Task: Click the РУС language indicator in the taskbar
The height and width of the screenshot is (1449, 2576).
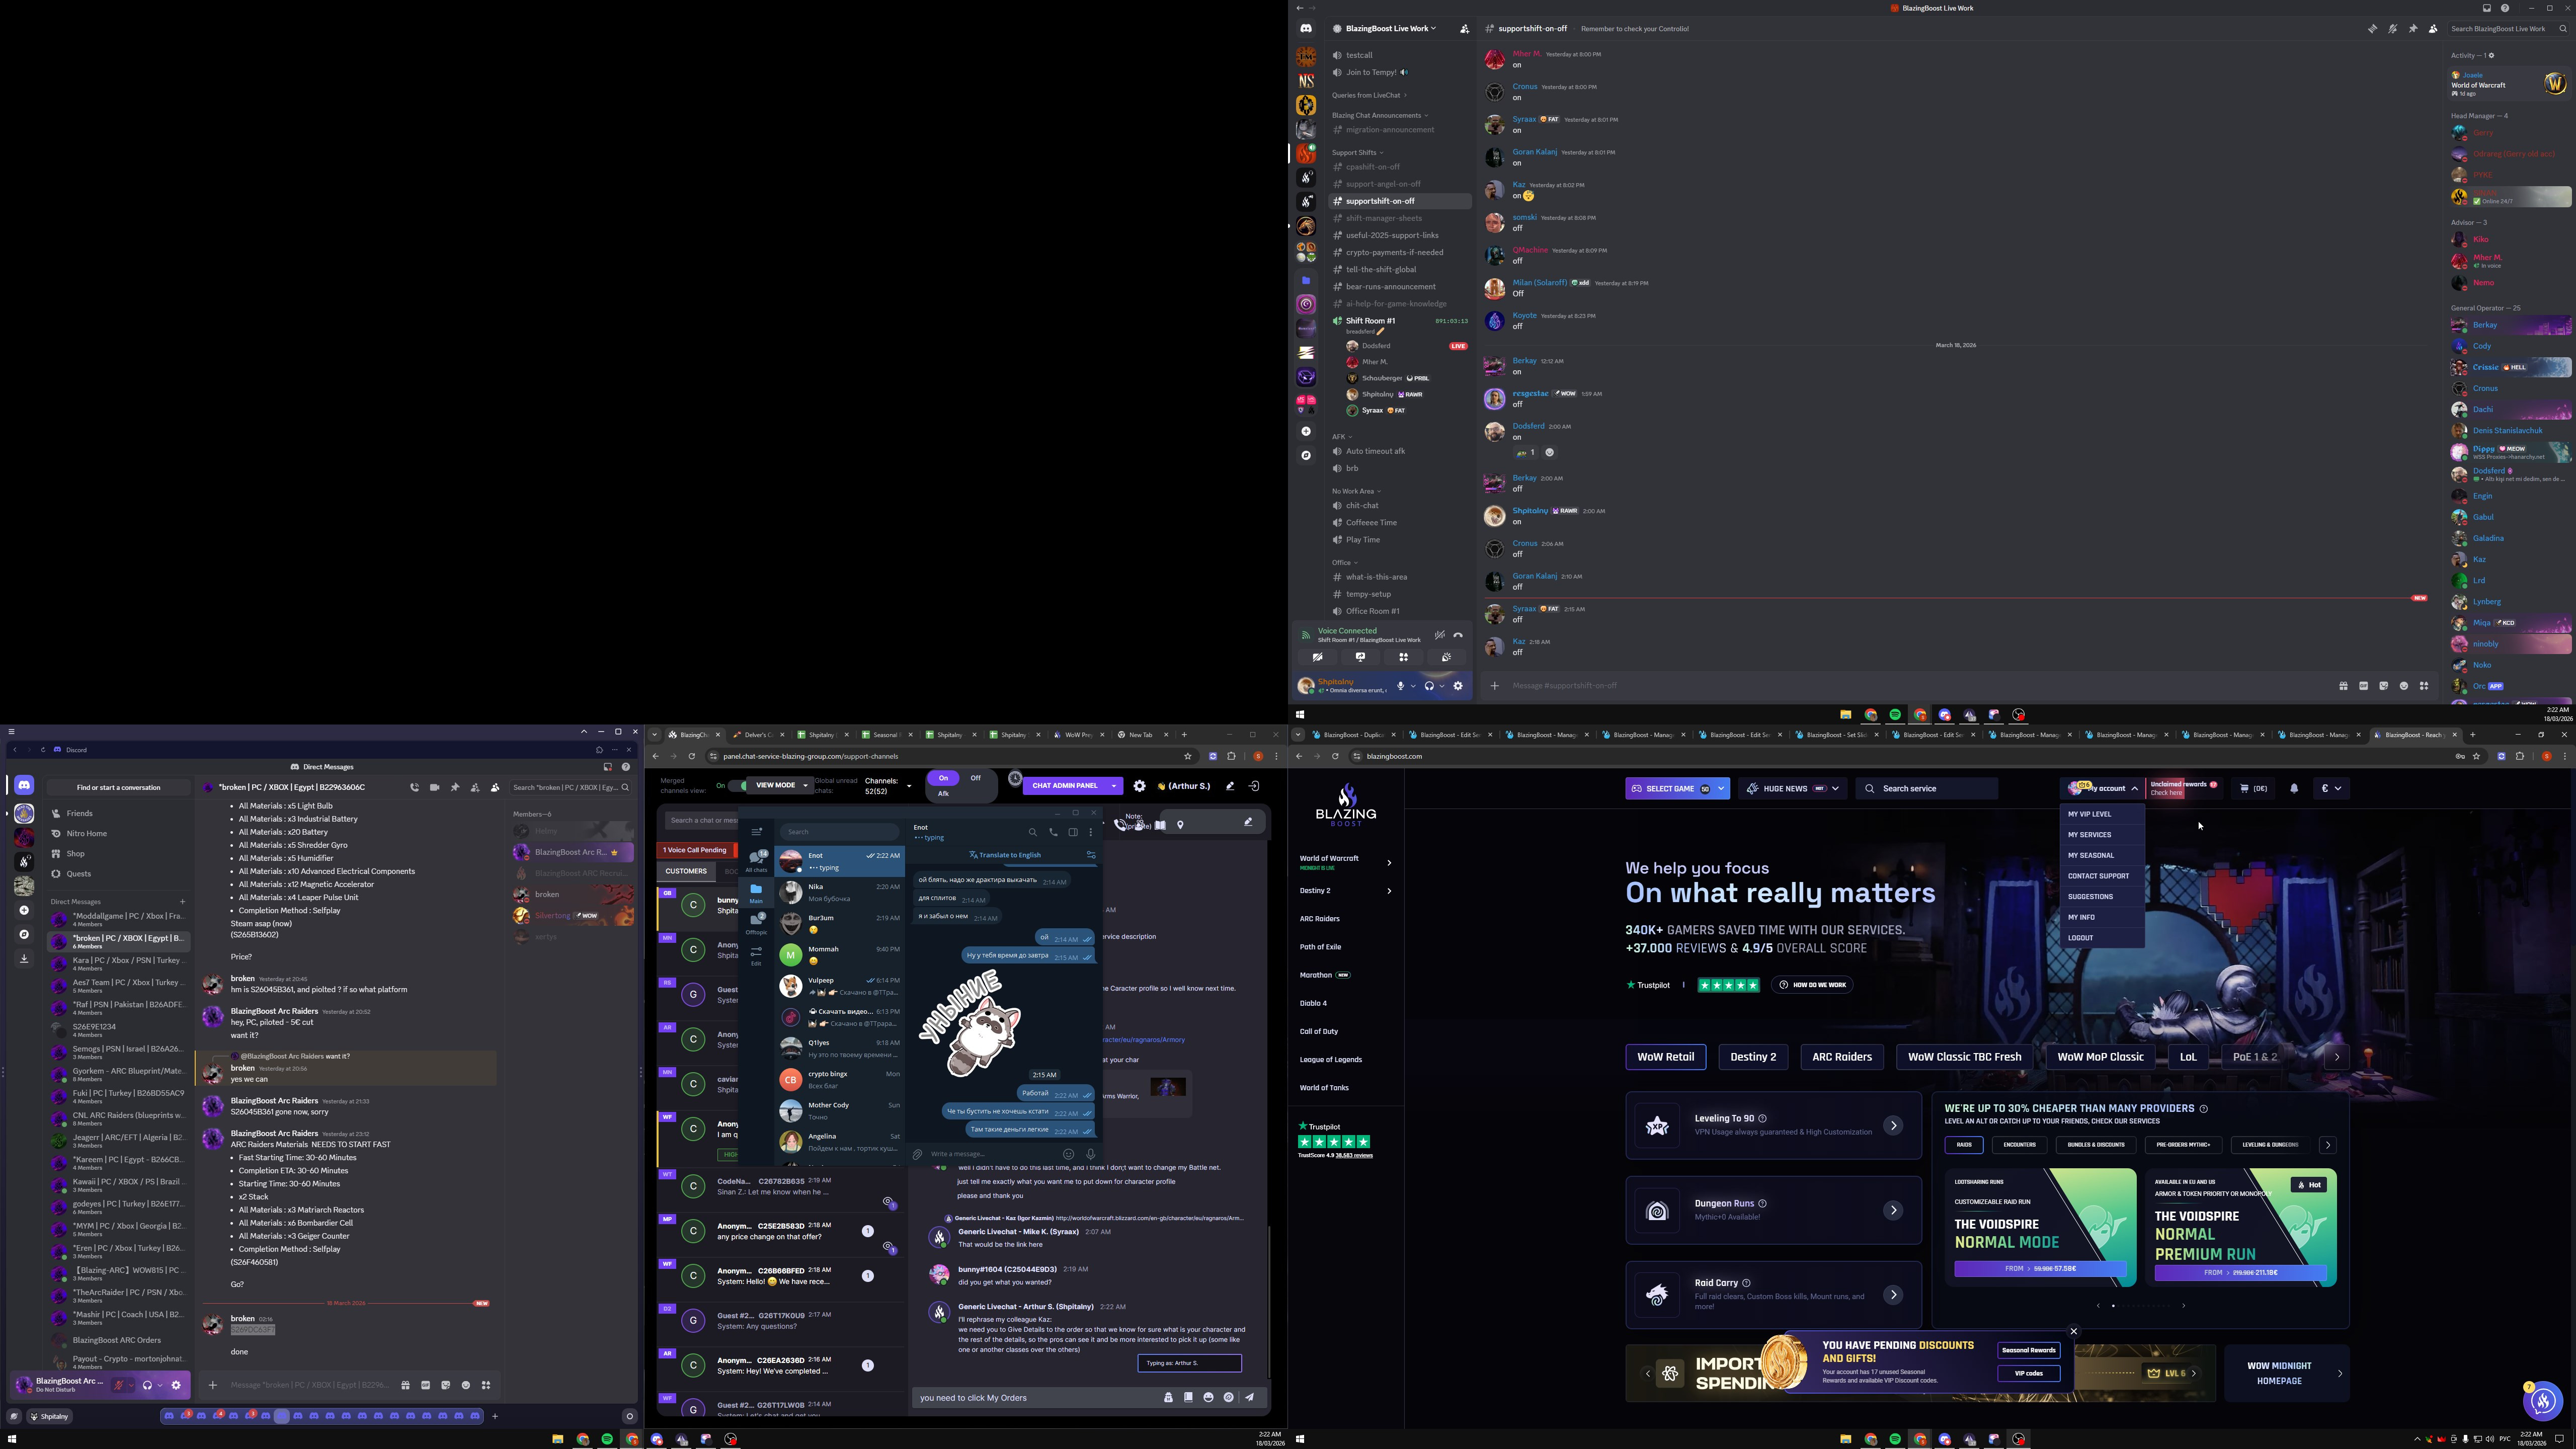Action: (2505, 1439)
